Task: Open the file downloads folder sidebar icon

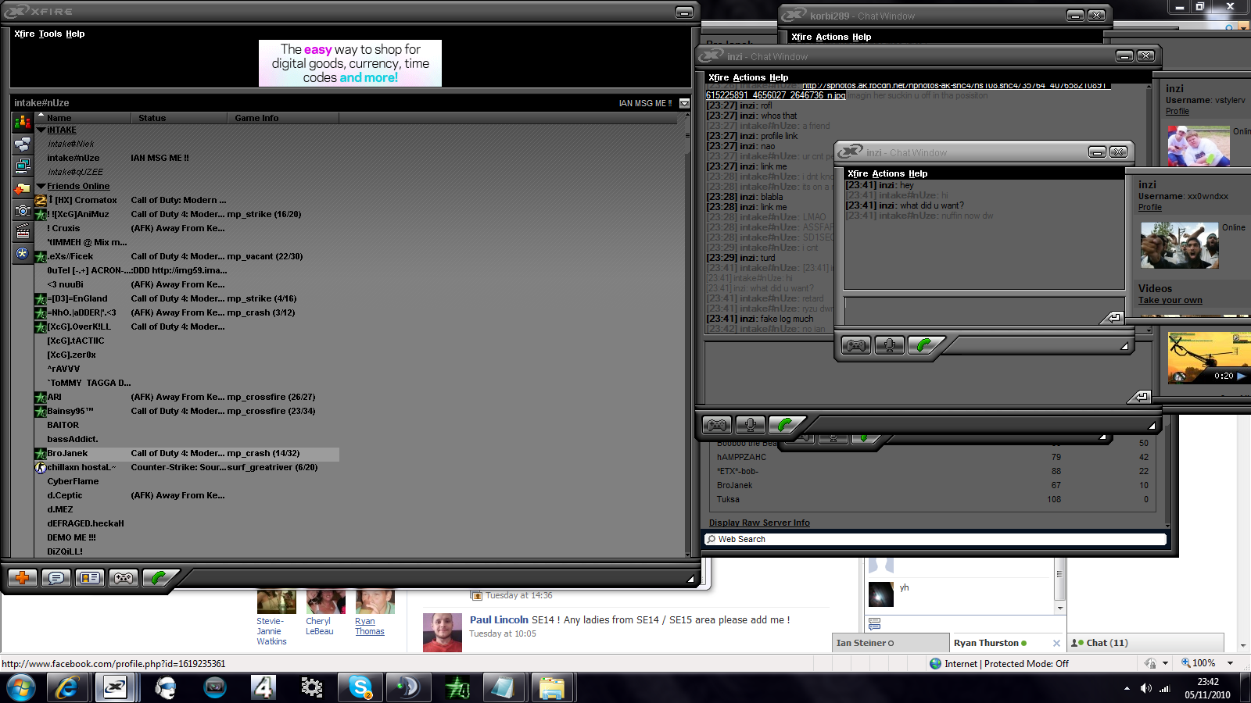Action: click(23, 188)
